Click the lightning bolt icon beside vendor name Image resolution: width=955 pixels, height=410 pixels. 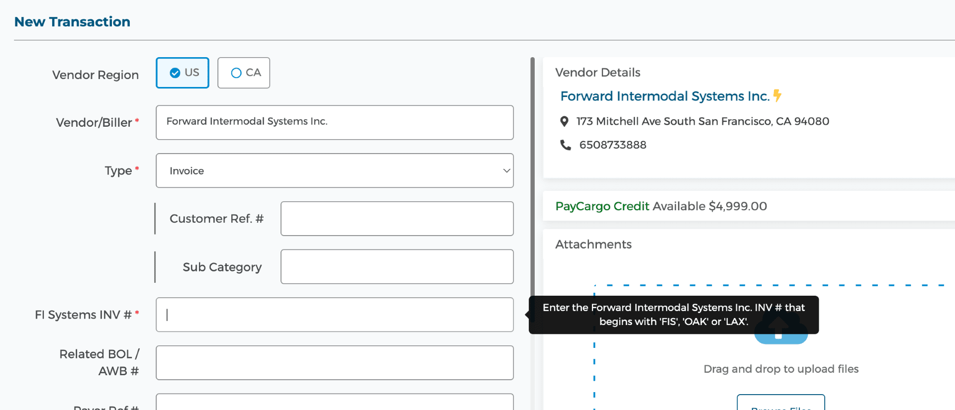click(x=777, y=95)
